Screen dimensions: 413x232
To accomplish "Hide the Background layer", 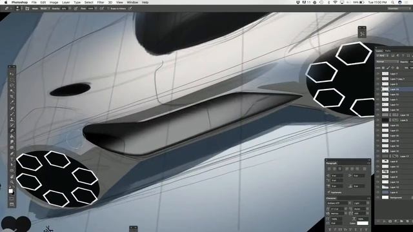I will pos(378,197).
